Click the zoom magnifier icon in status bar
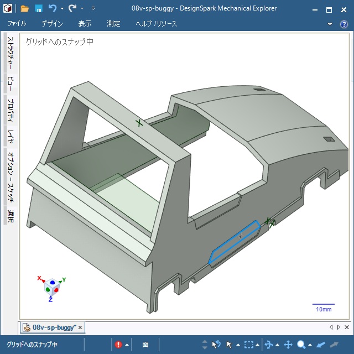Image resolution: width=354 pixels, height=354 pixels. pos(301,345)
